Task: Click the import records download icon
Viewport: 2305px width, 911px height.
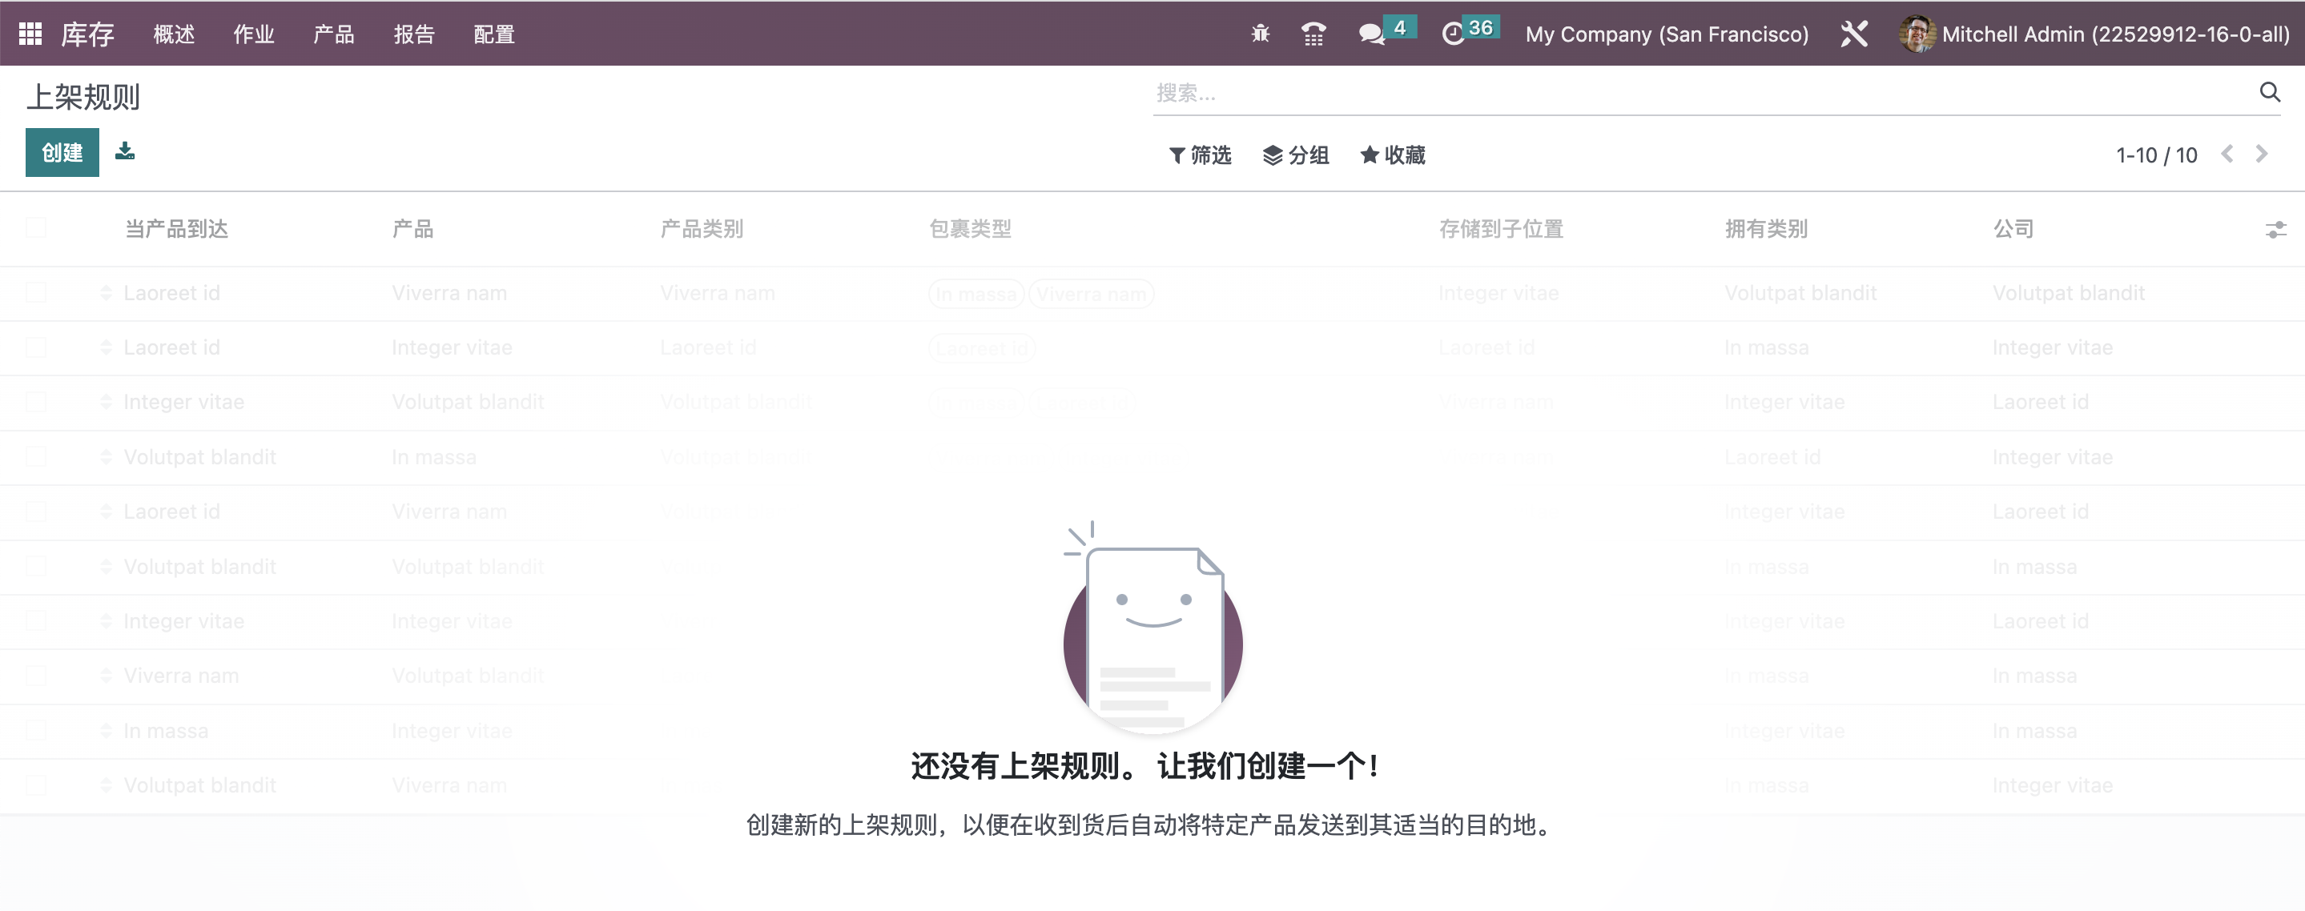Action: (125, 151)
